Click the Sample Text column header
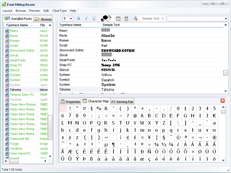The height and width of the screenshot is (173, 231). [162, 25]
